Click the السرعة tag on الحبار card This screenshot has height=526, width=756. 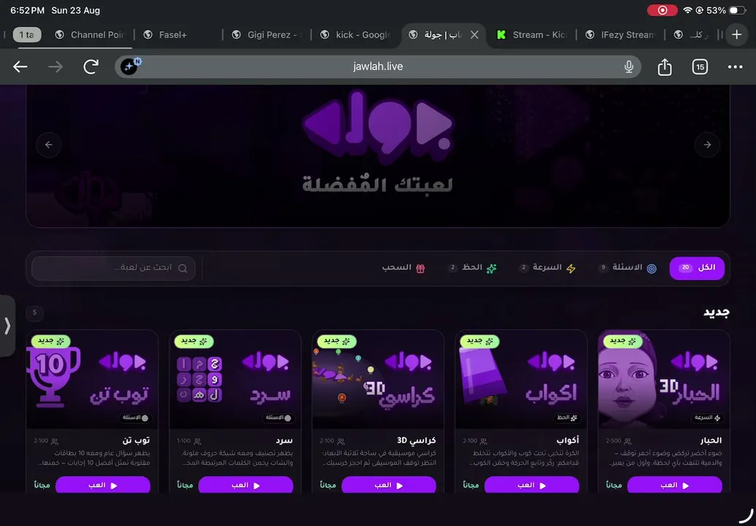[x=707, y=418]
